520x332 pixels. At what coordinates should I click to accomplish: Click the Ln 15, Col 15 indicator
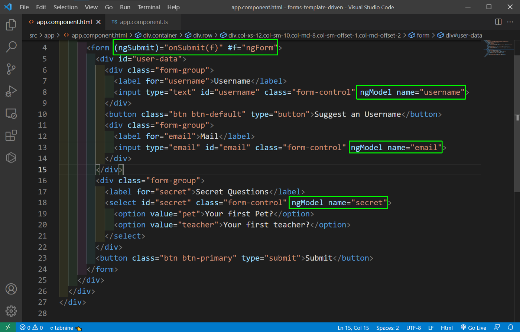(353, 328)
